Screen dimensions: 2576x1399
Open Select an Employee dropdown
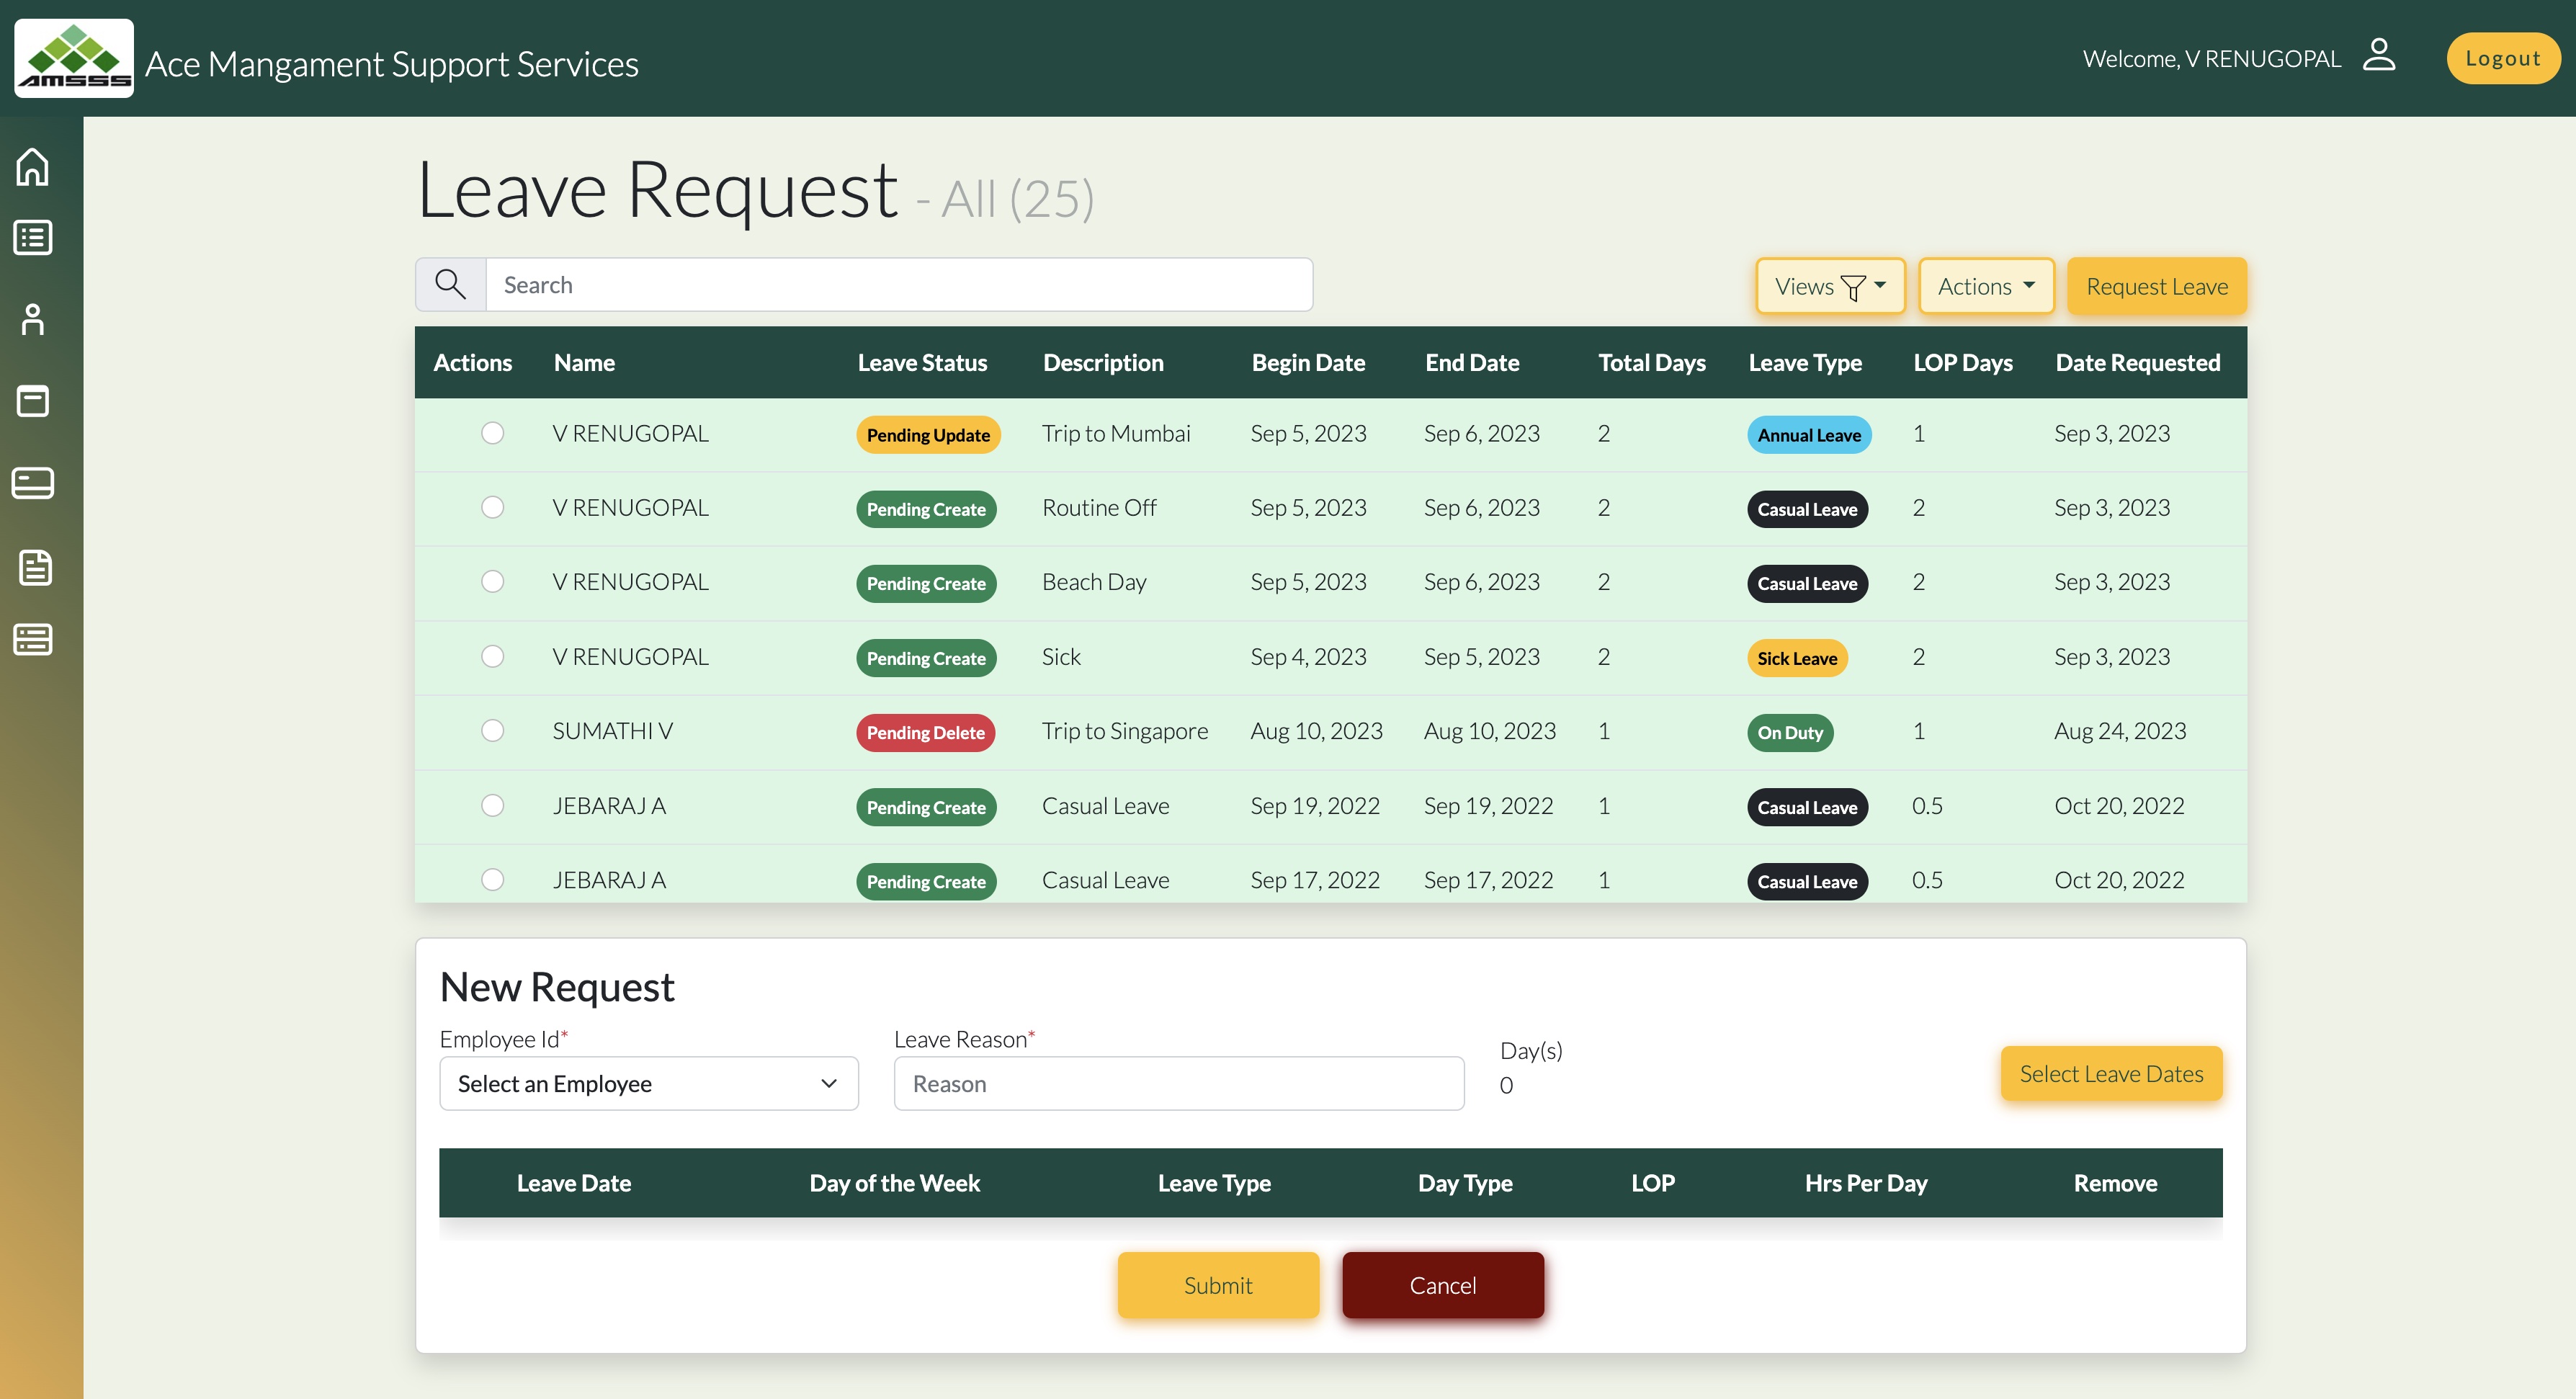pos(648,1084)
